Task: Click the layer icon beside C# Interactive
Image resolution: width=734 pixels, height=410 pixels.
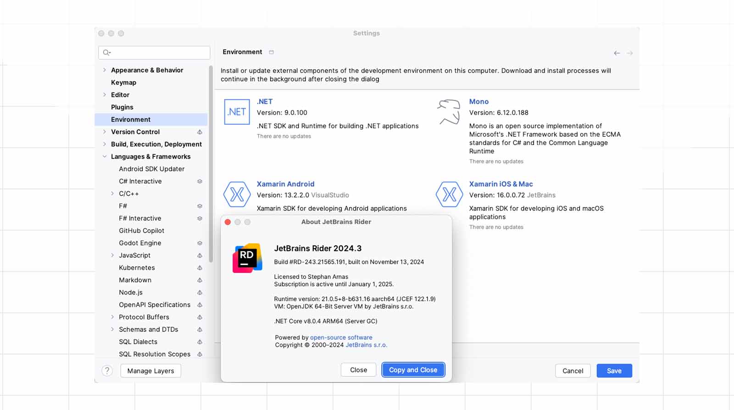Action: point(200,182)
